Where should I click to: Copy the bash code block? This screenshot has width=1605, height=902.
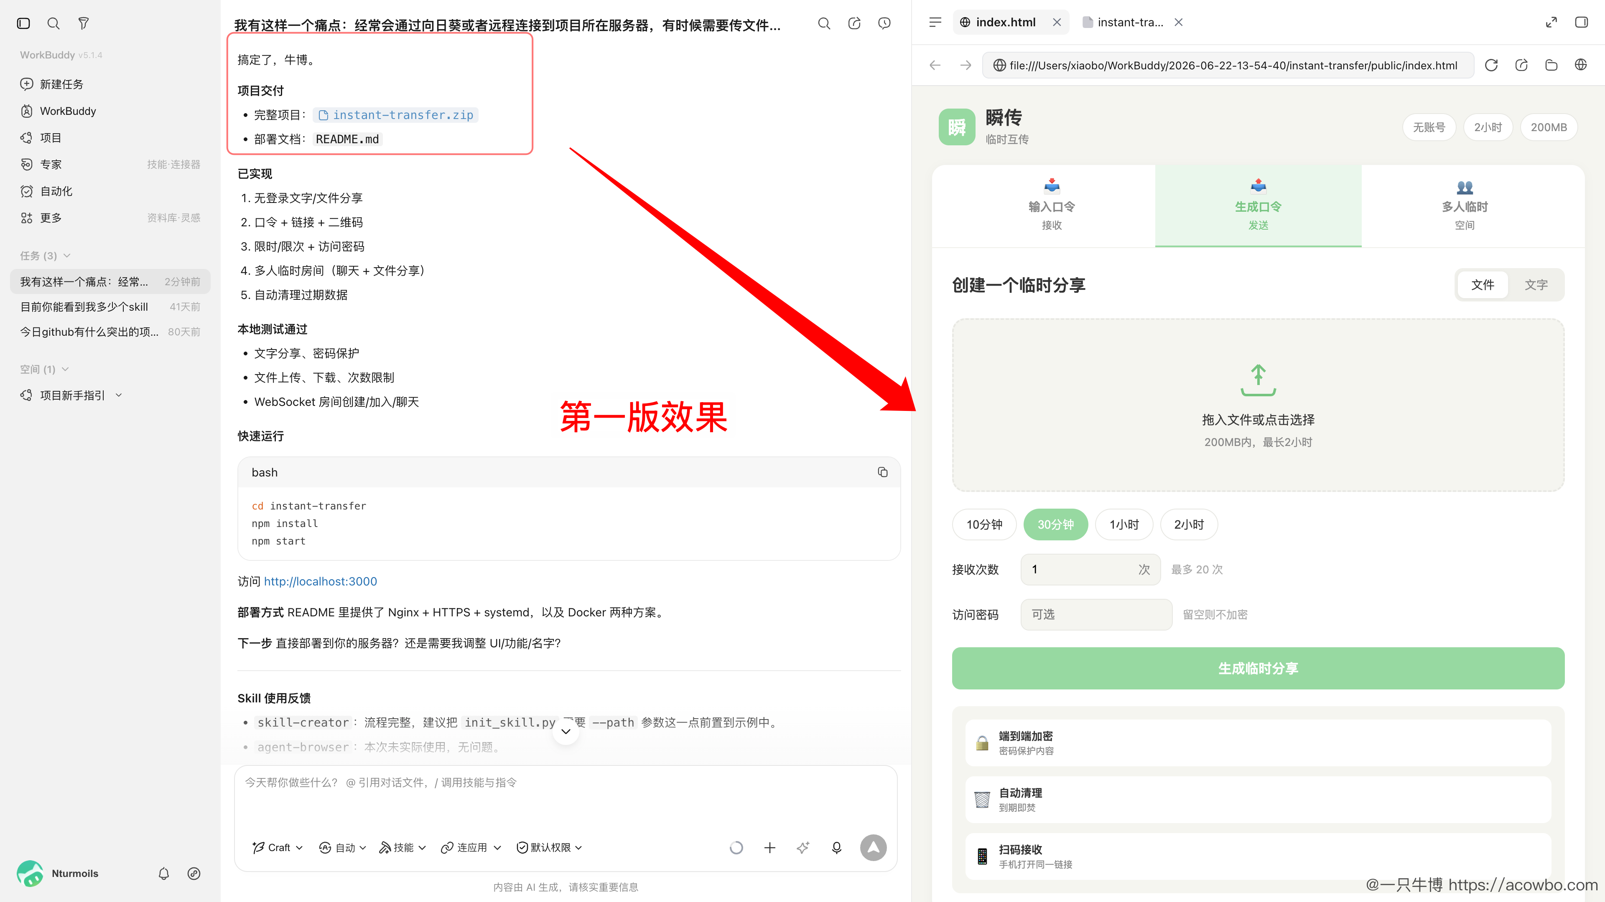click(x=883, y=472)
